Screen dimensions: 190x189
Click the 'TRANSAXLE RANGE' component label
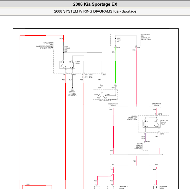click(x=123, y=187)
